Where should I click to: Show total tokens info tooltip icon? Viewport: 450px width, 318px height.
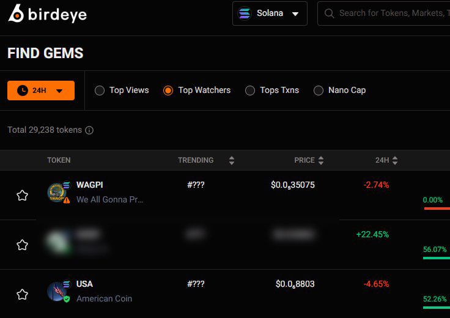pyautogui.click(x=89, y=130)
